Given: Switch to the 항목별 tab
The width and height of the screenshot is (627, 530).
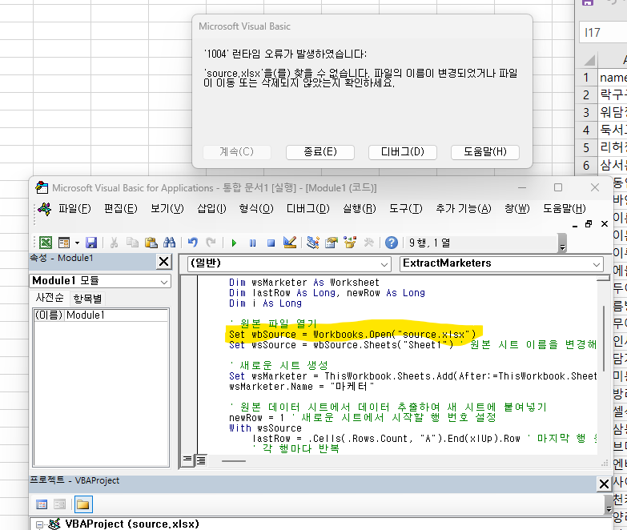Looking at the screenshot, I should coord(87,298).
